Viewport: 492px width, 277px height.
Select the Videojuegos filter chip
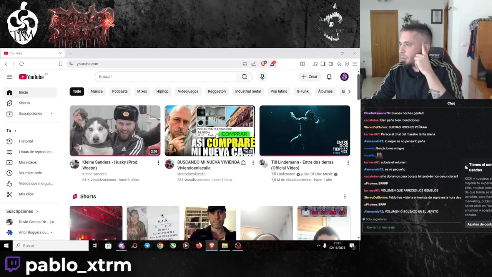188,91
